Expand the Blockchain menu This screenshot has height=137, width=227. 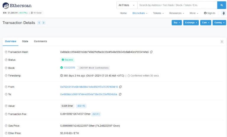pyautogui.click(x=140, y=13)
